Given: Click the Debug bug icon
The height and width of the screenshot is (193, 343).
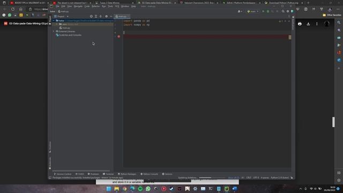Looking at the screenshot, I should click(268, 11).
